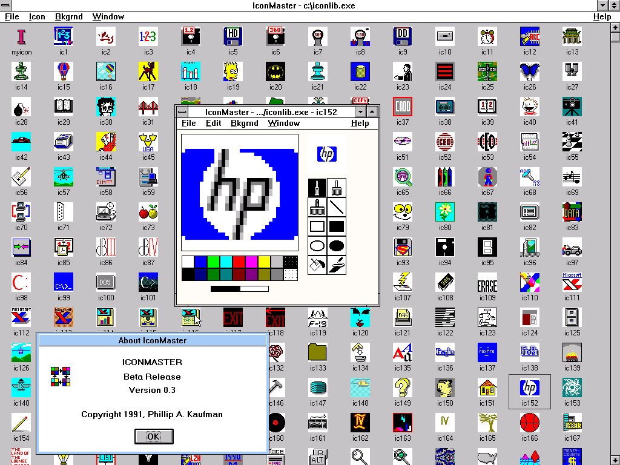Select the medium brush tool
This screenshot has height=465, width=620.
pyautogui.click(x=337, y=188)
